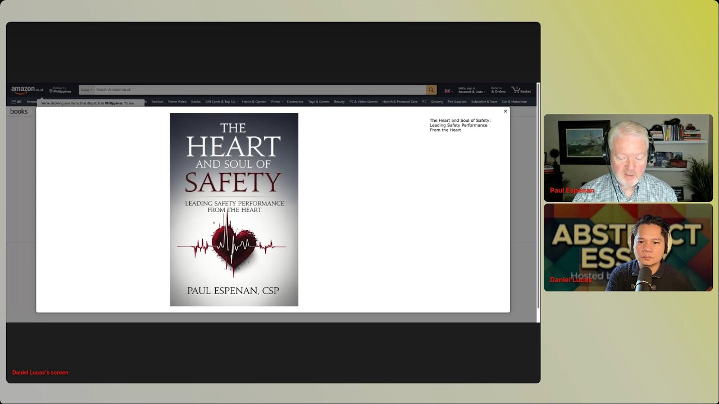This screenshot has width=719, height=404.
Task: Open the Beauty navigation link
Action: click(339, 102)
